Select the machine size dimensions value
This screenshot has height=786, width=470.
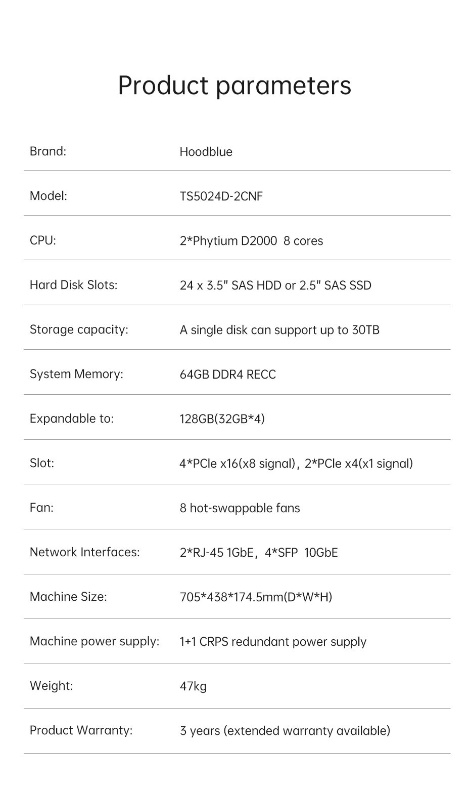256,597
